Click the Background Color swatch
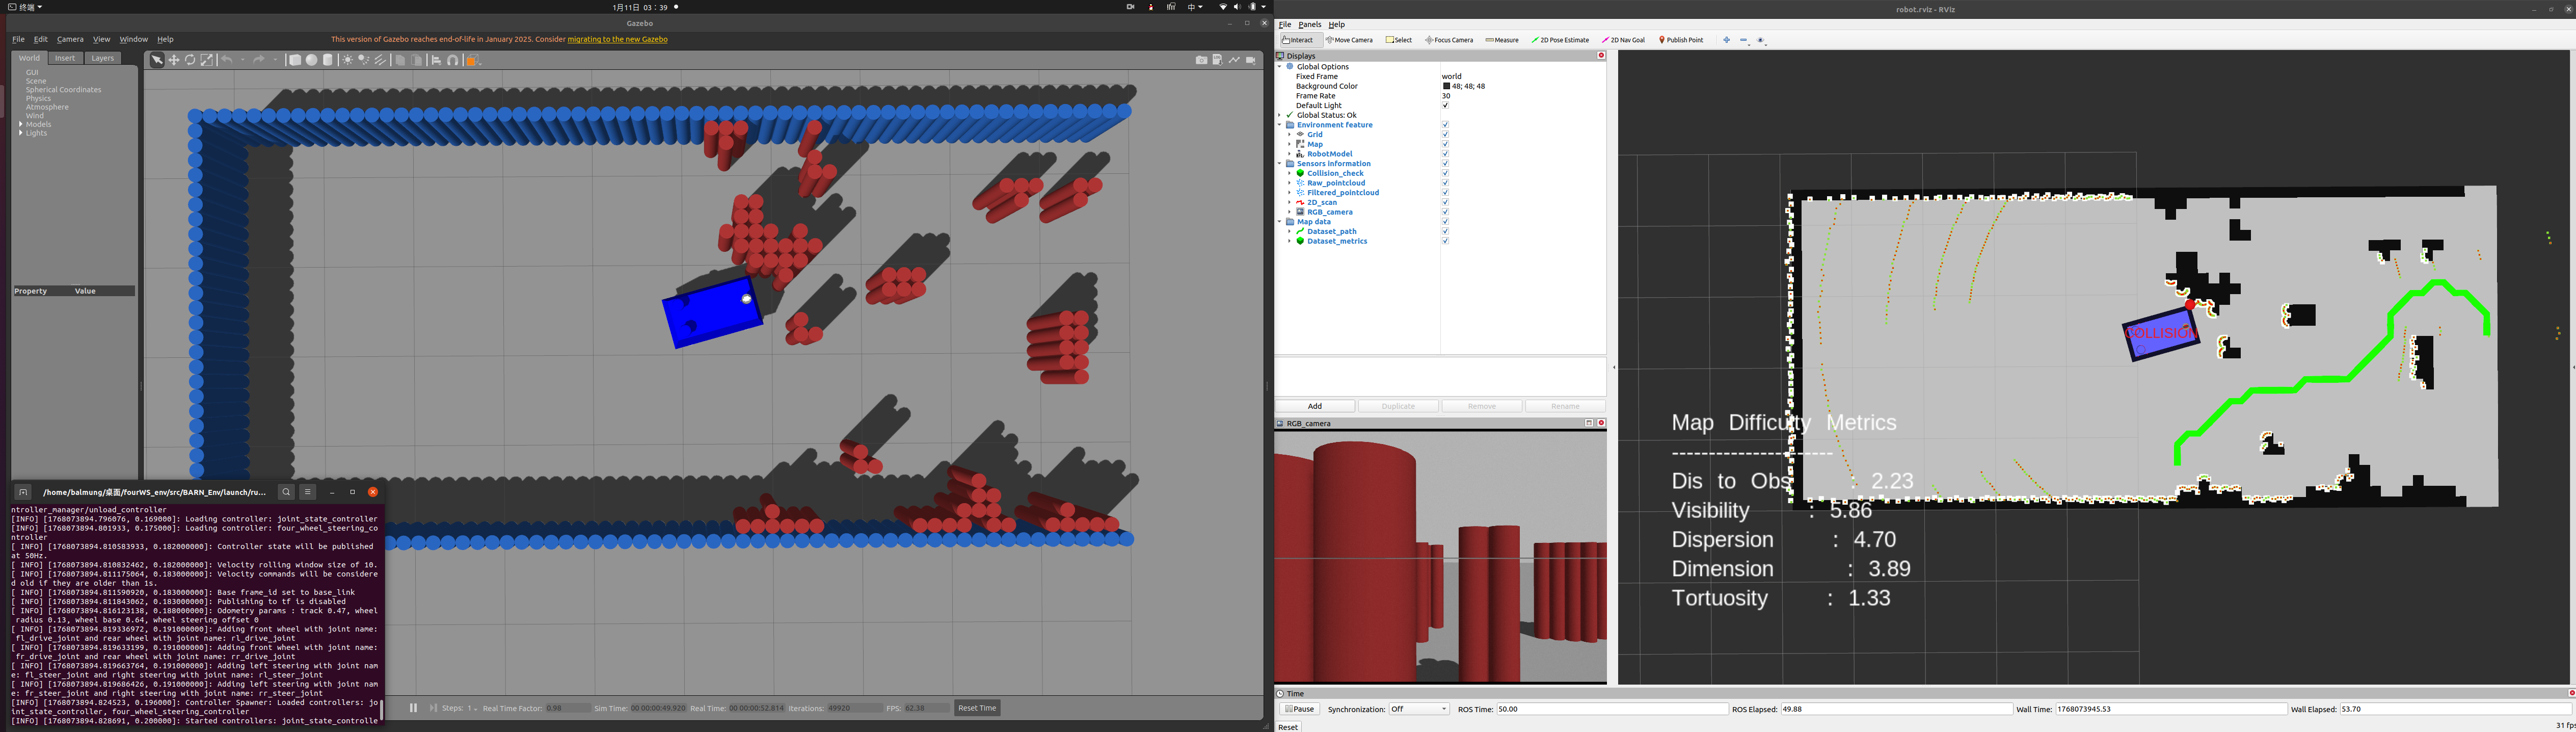 [1446, 87]
